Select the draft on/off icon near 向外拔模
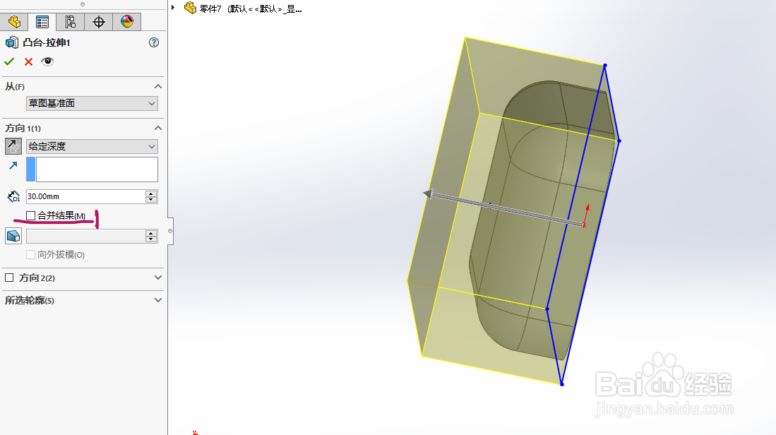The width and height of the screenshot is (776, 435). point(13,235)
